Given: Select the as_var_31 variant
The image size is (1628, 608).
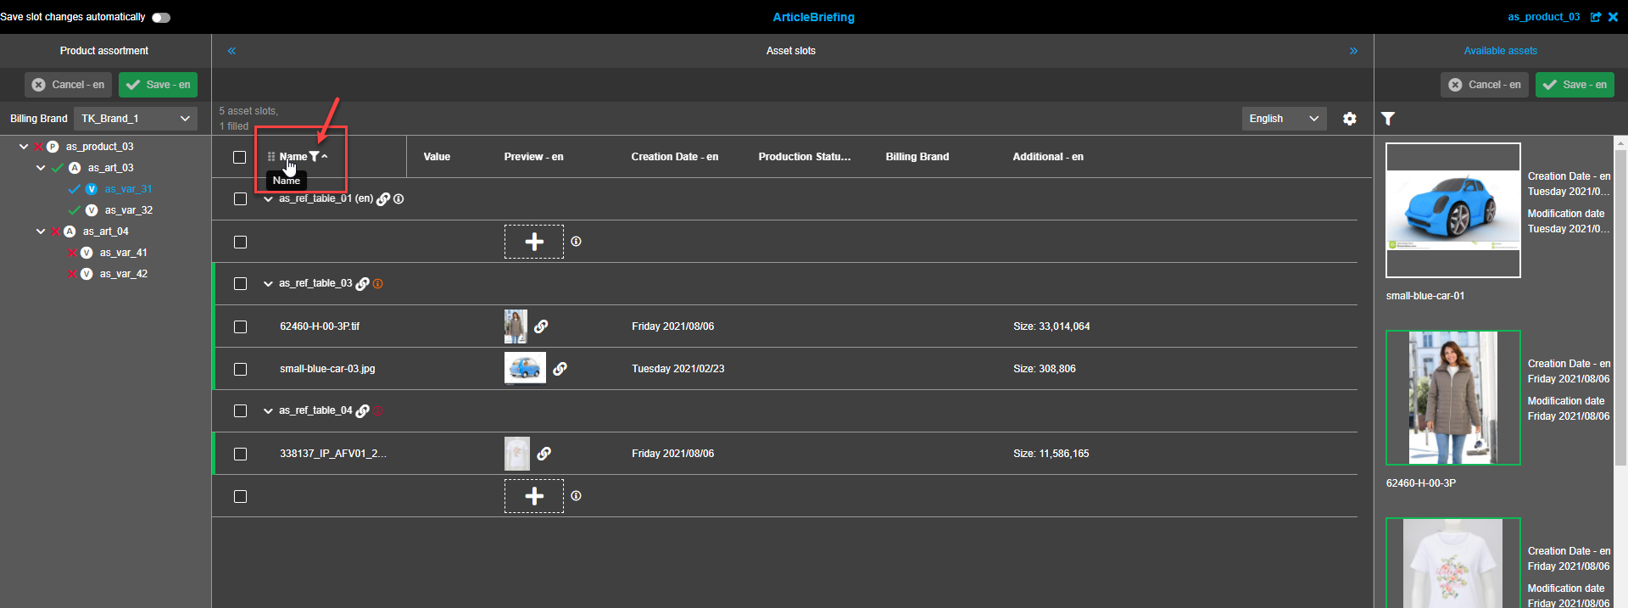Looking at the screenshot, I should click(128, 189).
